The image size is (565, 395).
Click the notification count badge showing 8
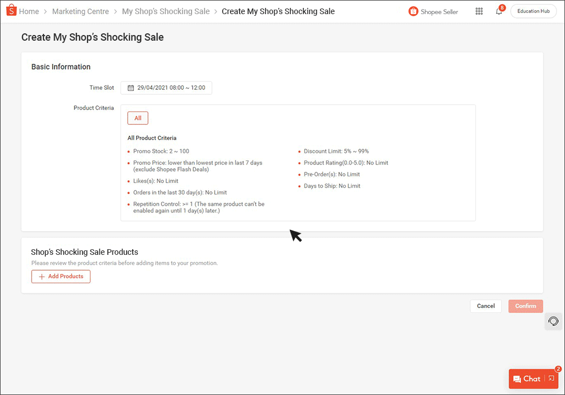pyautogui.click(x=502, y=7)
